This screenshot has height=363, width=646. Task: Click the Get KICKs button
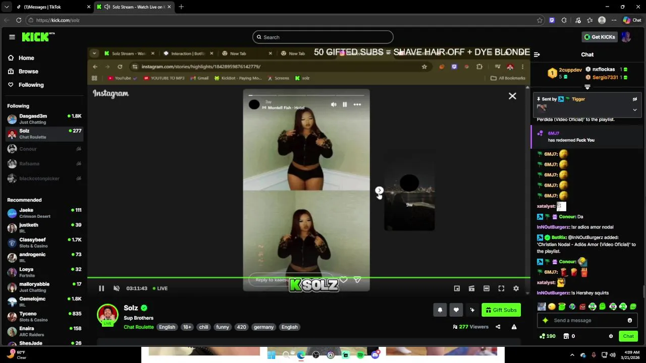[x=600, y=37]
